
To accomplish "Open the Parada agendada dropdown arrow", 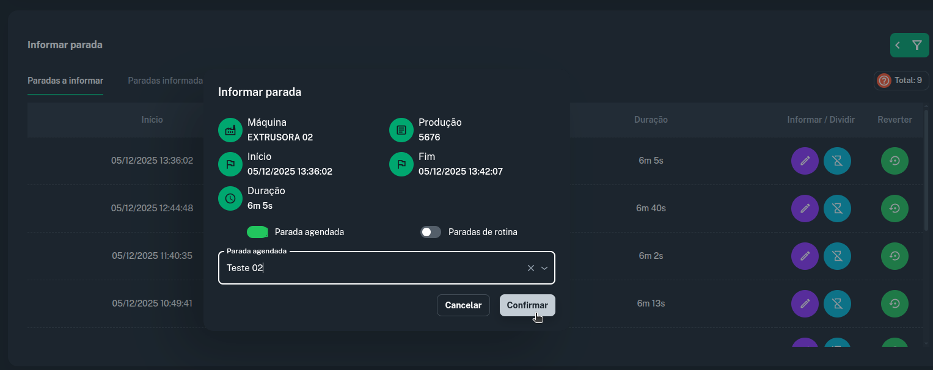I will coord(544,267).
